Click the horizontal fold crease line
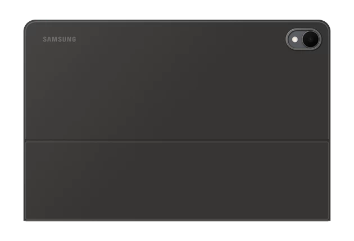 click(177, 141)
